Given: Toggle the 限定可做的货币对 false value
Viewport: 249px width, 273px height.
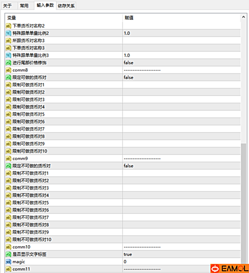Looking at the screenshot, I should [x=128, y=77].
